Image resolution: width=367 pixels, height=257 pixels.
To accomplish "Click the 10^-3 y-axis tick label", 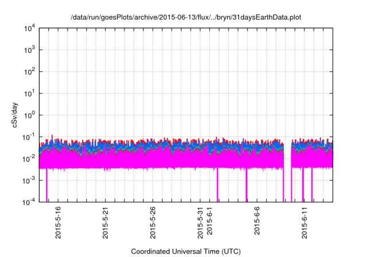I will pyautogui.click(x=29, y=181).
